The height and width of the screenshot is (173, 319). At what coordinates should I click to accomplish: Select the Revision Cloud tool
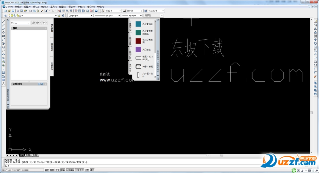[4, 47]
